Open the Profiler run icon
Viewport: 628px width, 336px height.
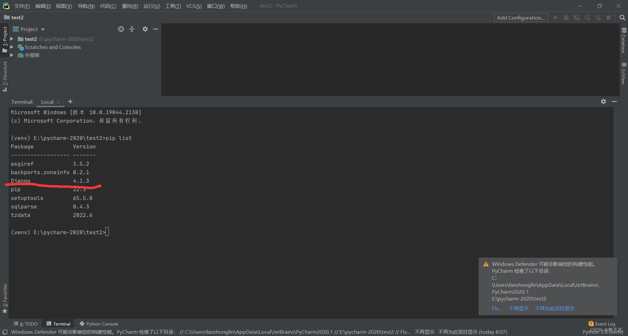(587, 18)
